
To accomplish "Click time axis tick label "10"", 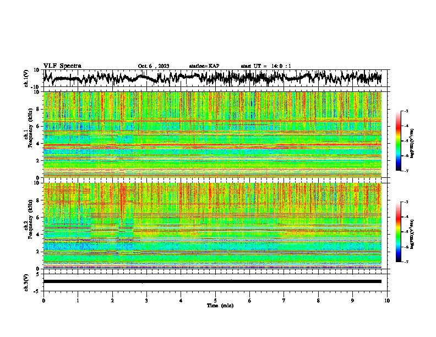I will (387, 301).
